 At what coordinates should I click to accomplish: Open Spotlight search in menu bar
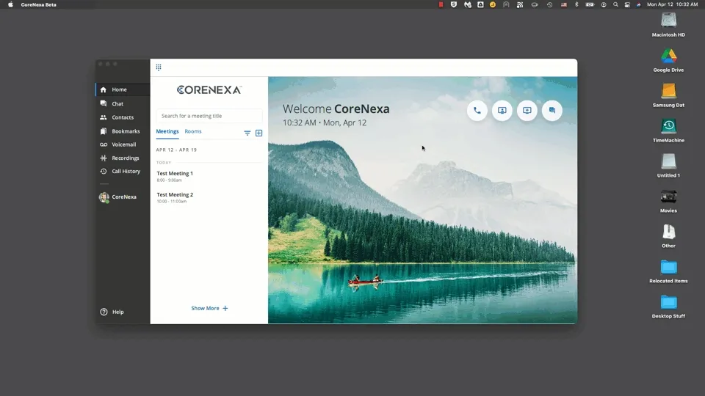pyautogui.click(x=615, y=4)
